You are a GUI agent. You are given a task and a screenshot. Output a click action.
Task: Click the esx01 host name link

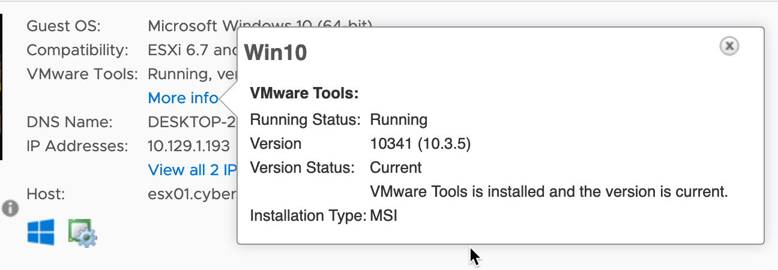(x=192, y=194)
